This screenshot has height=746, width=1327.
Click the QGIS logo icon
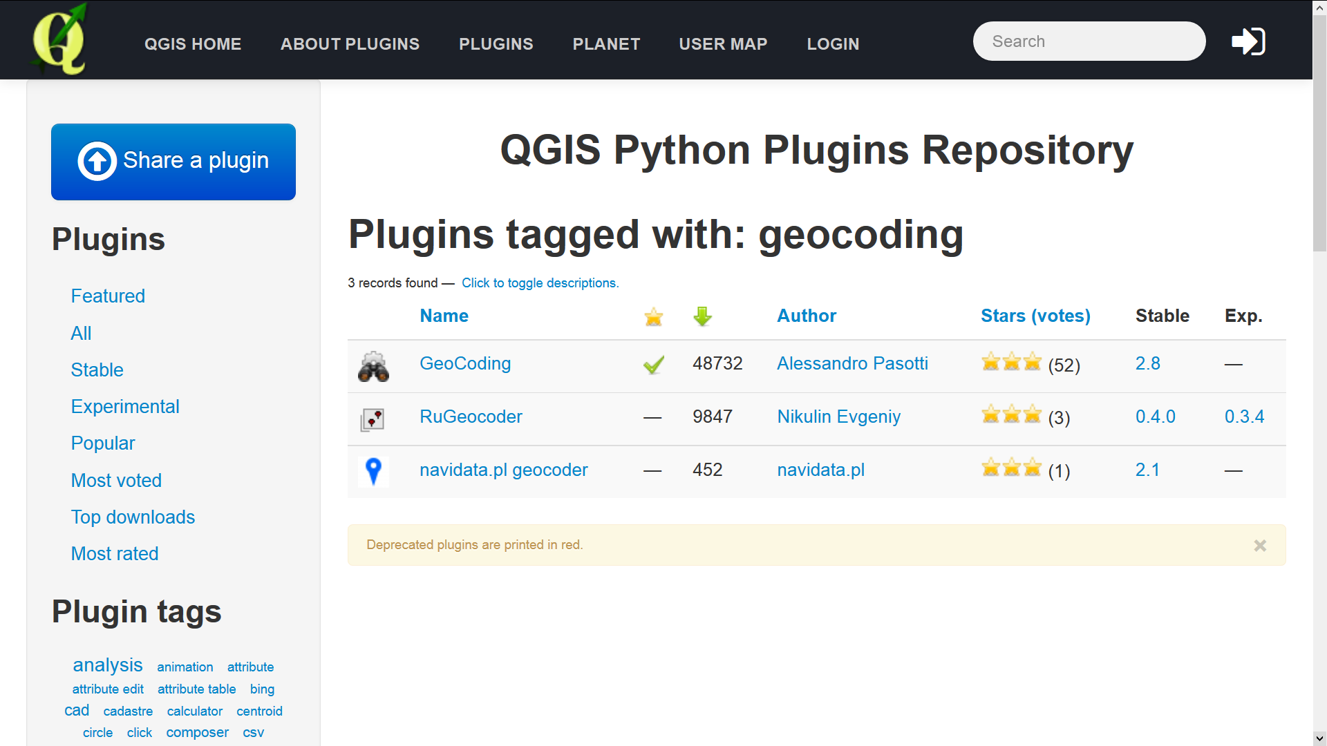[59, 39]
